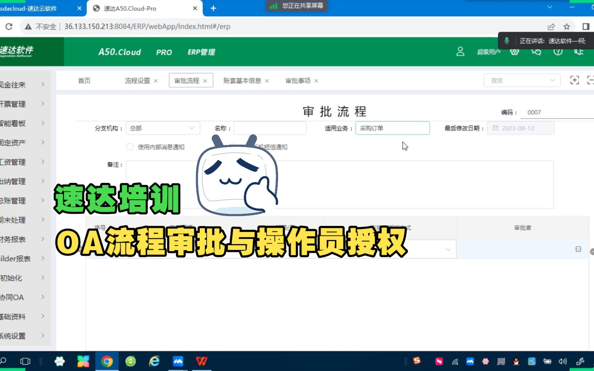
Task: Click the announcement horn icon in the header
Action: point(579,52)
